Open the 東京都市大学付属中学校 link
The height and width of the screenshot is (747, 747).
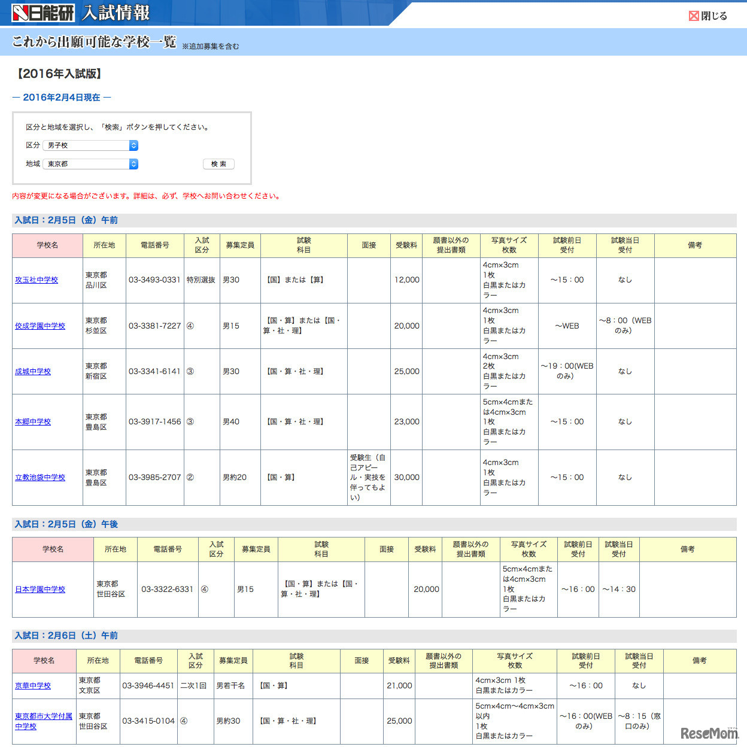[44, 721]
